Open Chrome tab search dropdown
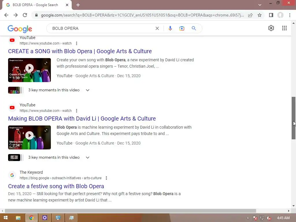This screenshot has width=296, height=222. pos(260,5)
